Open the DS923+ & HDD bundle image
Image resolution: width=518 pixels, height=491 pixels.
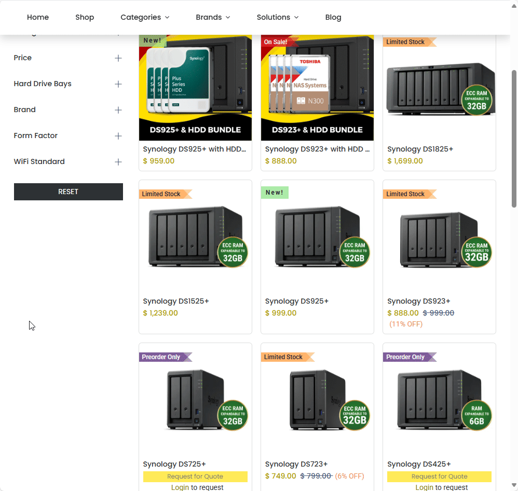pos(317,88)
